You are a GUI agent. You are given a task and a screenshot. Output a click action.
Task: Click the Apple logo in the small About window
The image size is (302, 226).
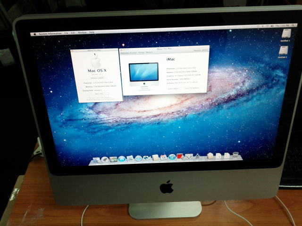(x=96, y=62)
